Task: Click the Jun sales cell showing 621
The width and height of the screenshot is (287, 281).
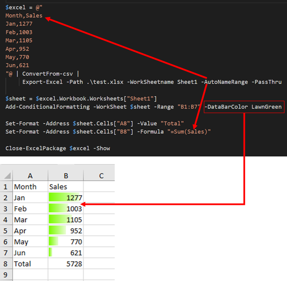Action: click(66, 253)
